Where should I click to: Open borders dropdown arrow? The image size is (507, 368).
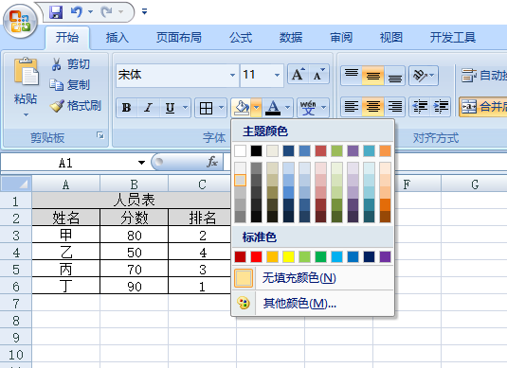pyautogui.click(x=222, y=108)
